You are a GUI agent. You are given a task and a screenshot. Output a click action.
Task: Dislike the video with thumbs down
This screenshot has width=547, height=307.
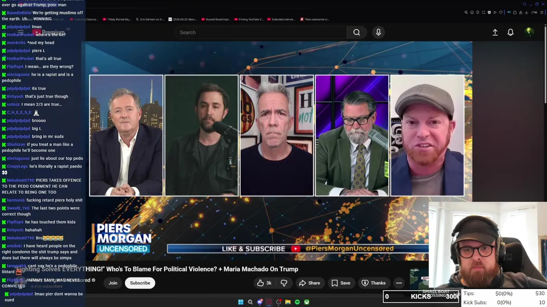pos(284,283)
